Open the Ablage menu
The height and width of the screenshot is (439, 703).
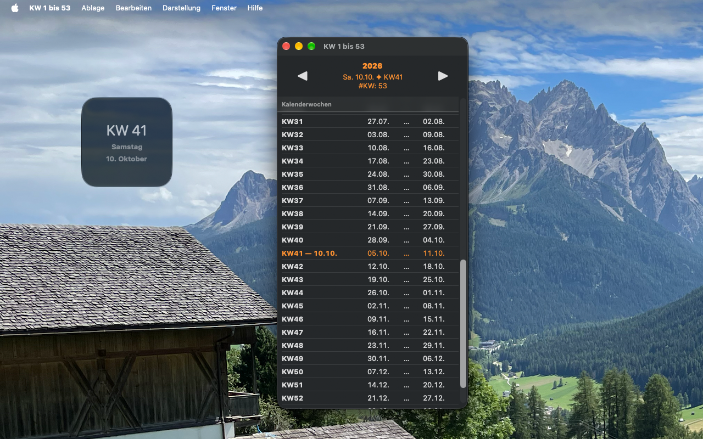[93, 8]
